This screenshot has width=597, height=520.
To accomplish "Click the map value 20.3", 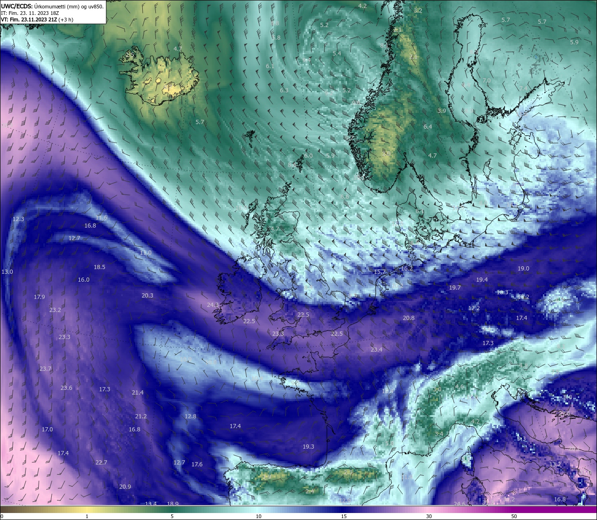I will coord(147,295).
